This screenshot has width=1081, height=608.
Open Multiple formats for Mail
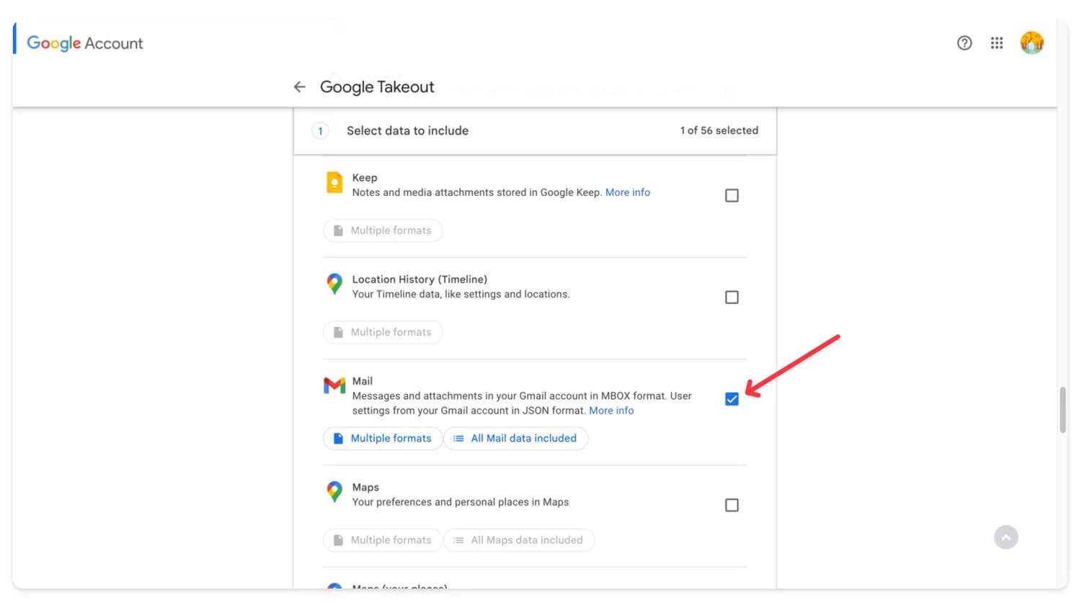point(383,438)
